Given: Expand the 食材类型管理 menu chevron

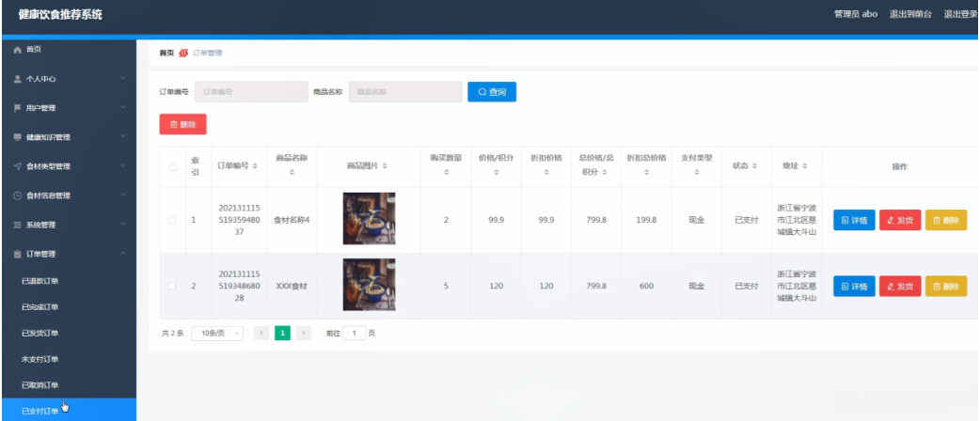Looking at the screenshot, I should point(123,165).
